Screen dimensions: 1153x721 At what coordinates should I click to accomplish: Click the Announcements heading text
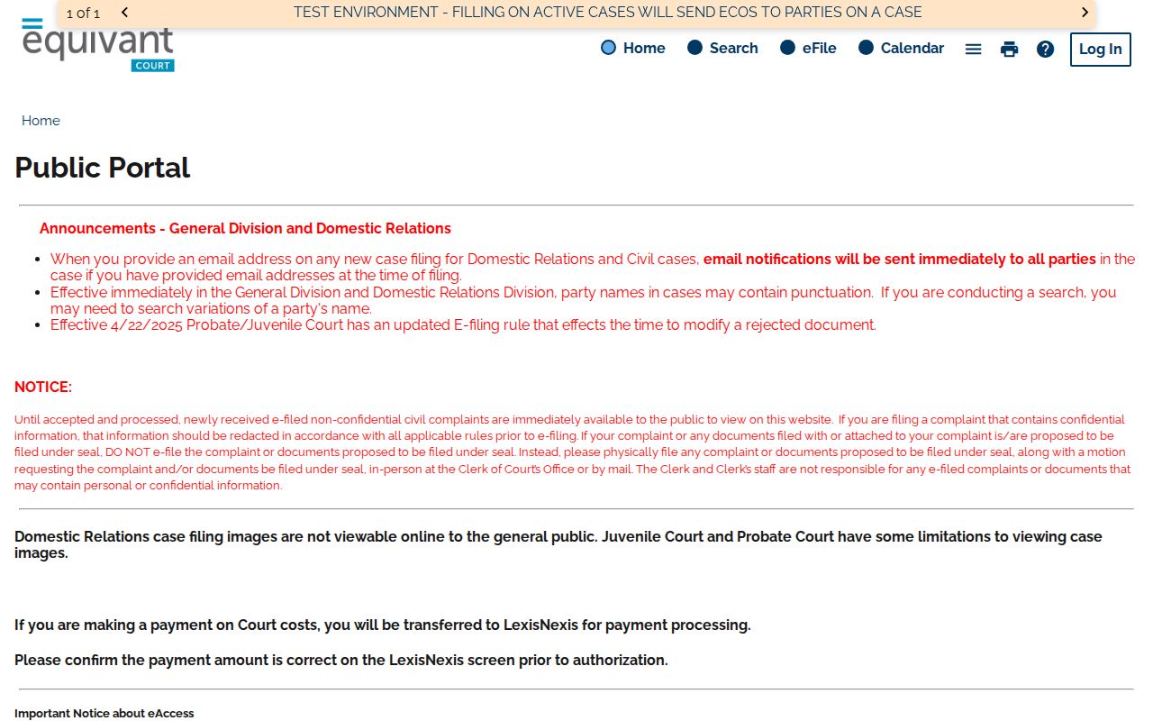click(245, 229)
